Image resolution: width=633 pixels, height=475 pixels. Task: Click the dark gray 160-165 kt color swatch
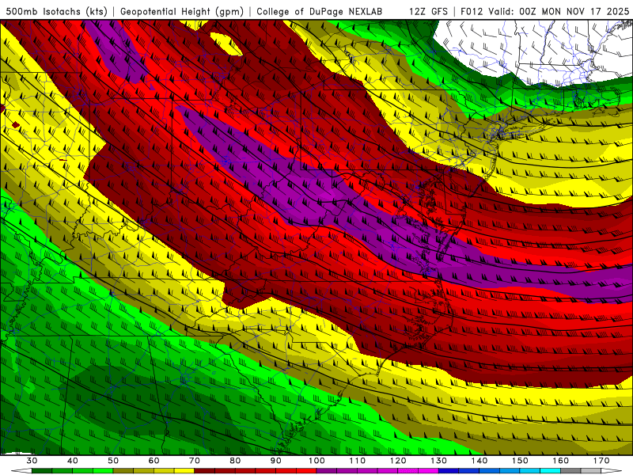(570, 471)
